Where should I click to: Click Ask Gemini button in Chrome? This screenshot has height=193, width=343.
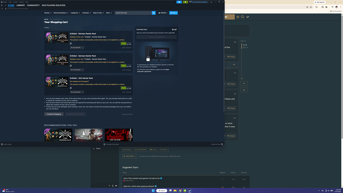[320, 2]
